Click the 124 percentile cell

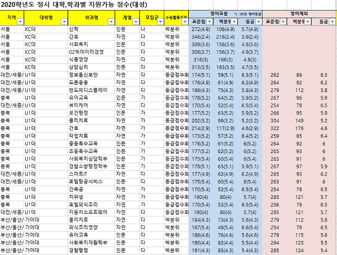pos(299,250)
